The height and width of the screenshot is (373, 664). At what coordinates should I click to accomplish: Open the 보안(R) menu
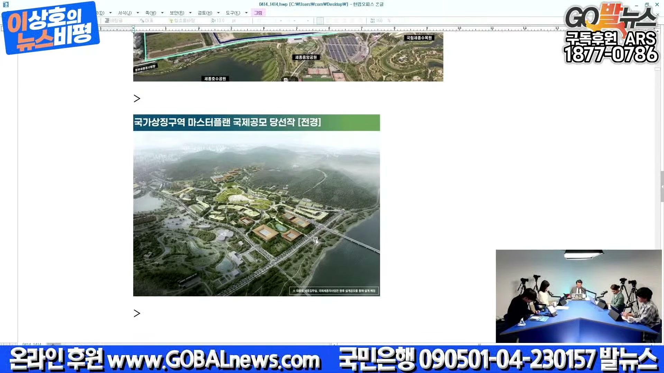(177, 13)
